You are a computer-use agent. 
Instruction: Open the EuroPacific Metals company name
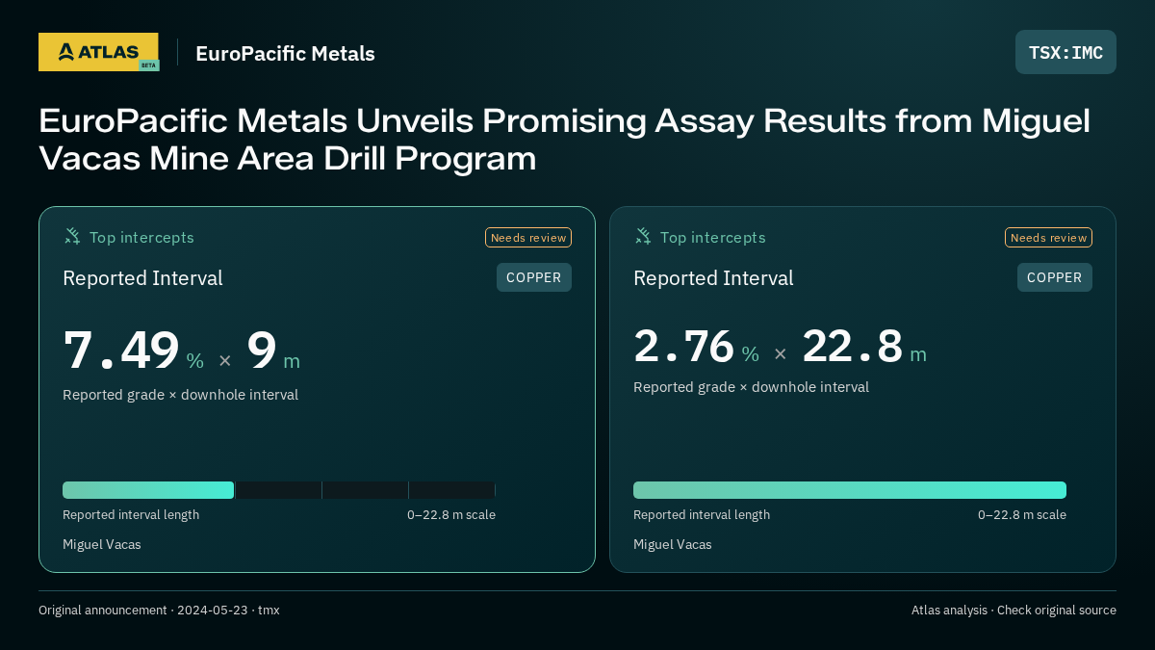pos(285,54)
